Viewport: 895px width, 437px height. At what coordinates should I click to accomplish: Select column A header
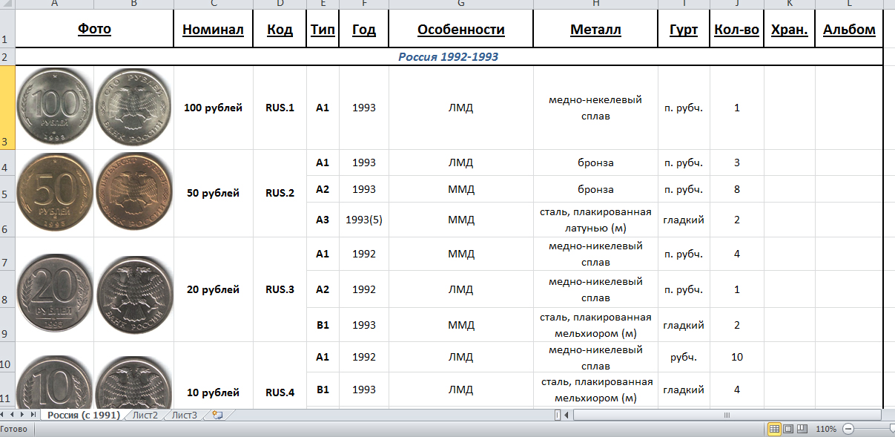coord(55,4)
